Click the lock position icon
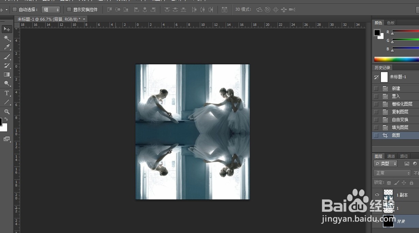This screenshot has height=233, width=419. point(404,183)
